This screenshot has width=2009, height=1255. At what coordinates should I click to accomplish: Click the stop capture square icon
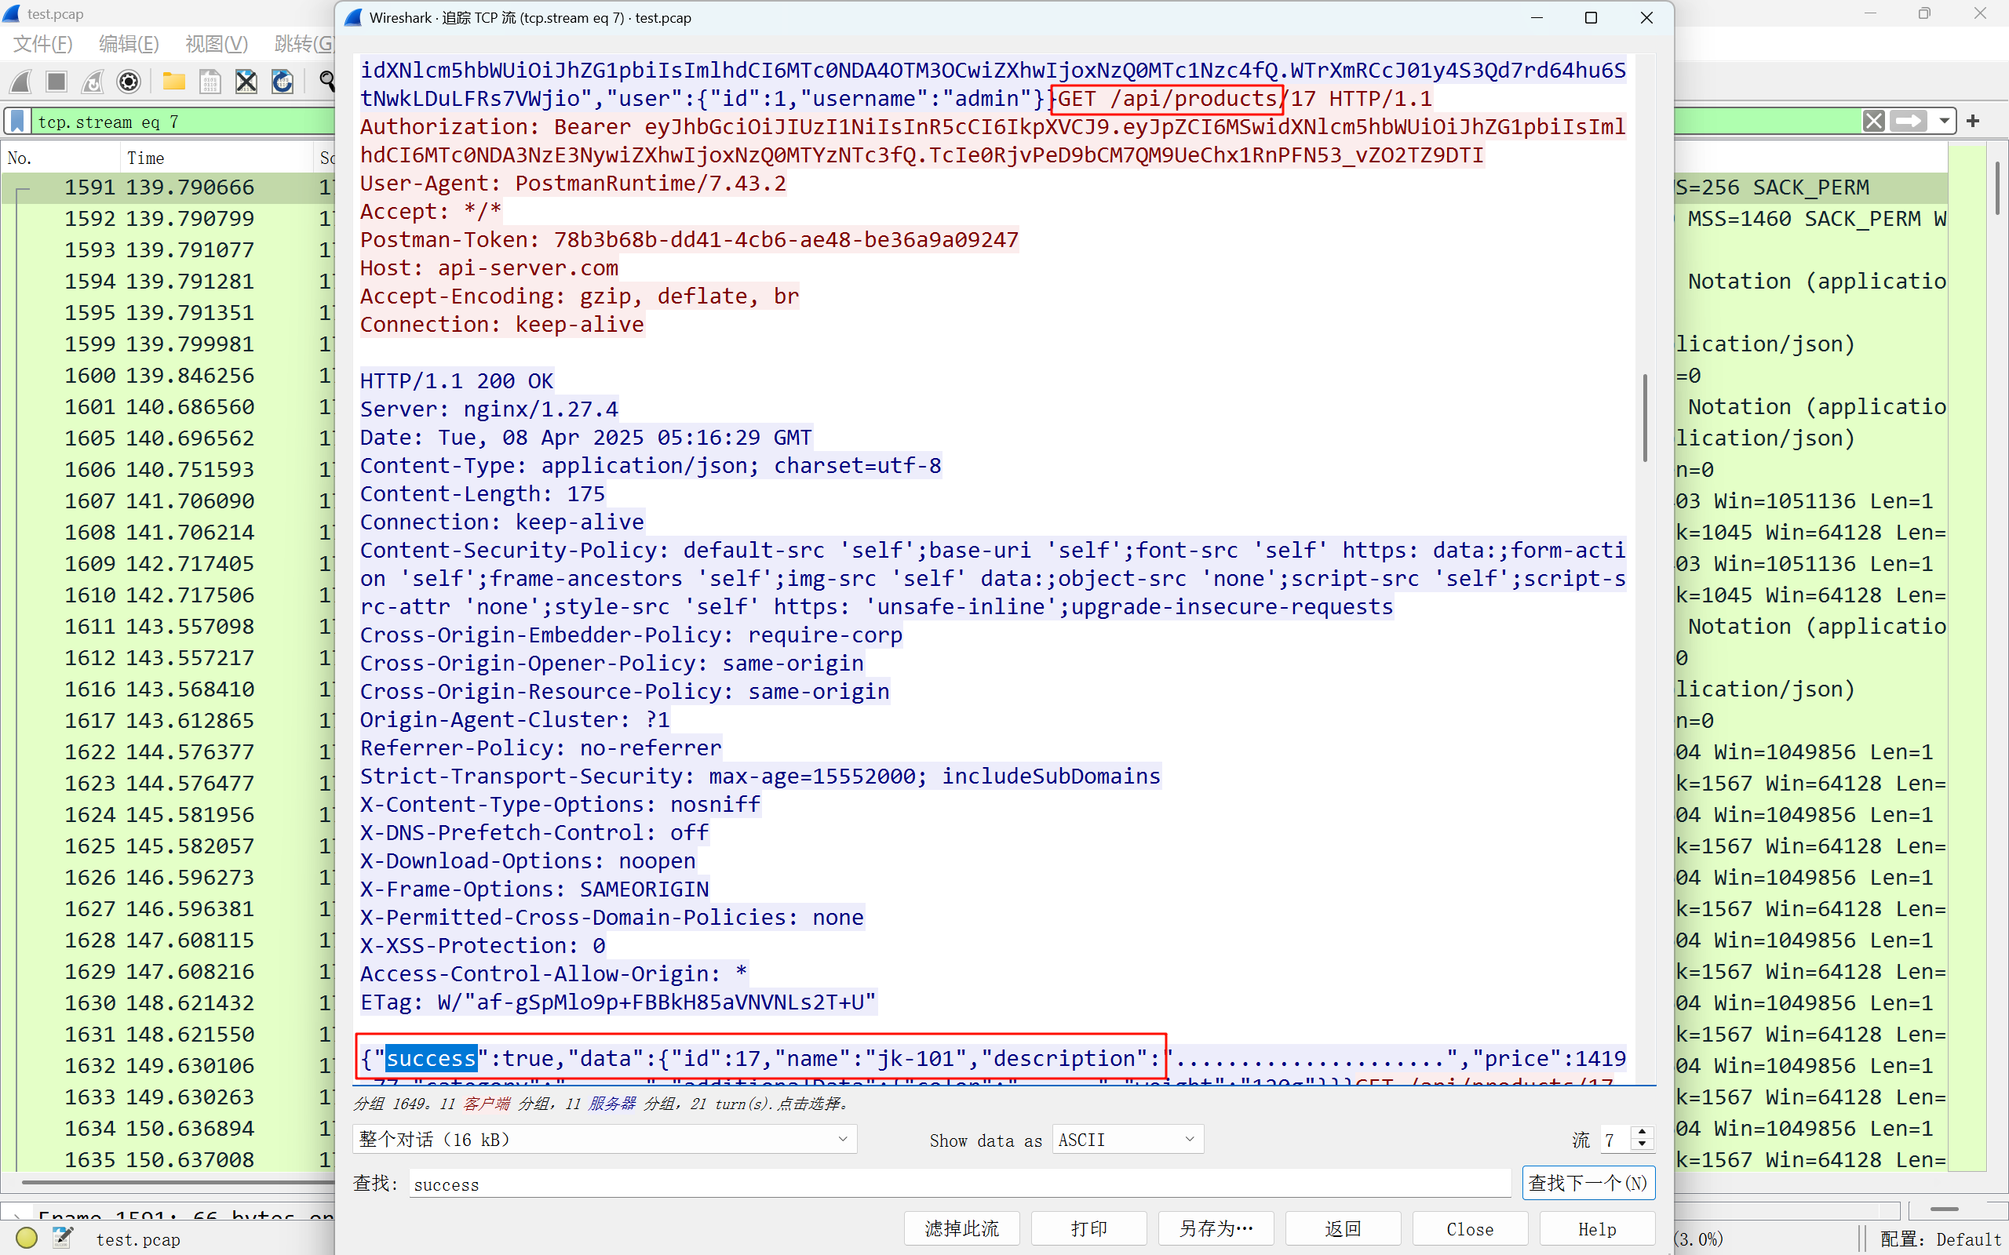[57, 82]
